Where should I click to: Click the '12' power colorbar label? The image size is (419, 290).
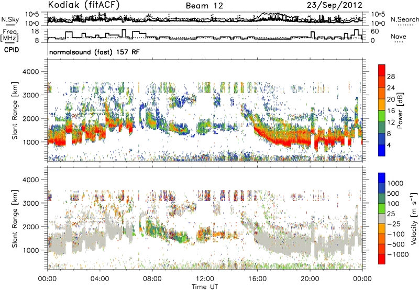(391, 122)
